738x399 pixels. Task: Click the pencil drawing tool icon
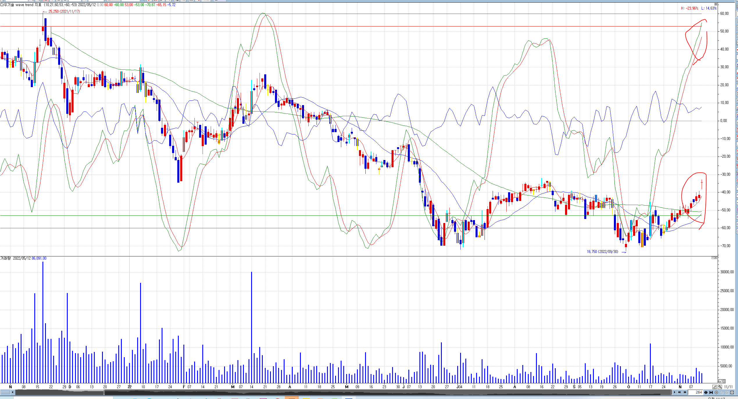point(714,387)
